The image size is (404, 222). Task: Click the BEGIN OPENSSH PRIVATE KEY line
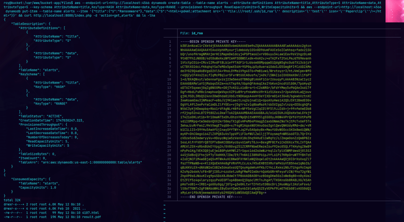[x=214, y=41]
